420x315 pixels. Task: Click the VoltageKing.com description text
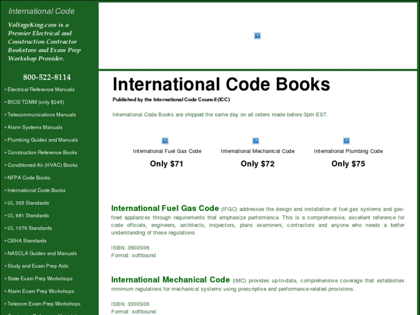click(x=44, y=42)
